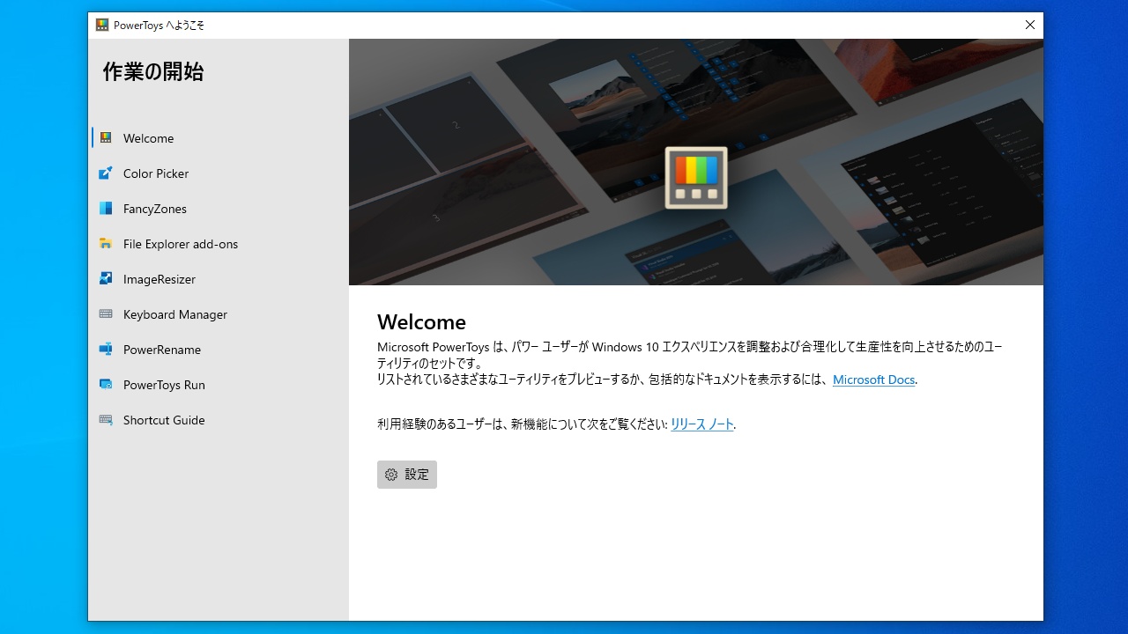Open the Microsoft Docs link
The image size is (1128, 634).
point(873,380)
